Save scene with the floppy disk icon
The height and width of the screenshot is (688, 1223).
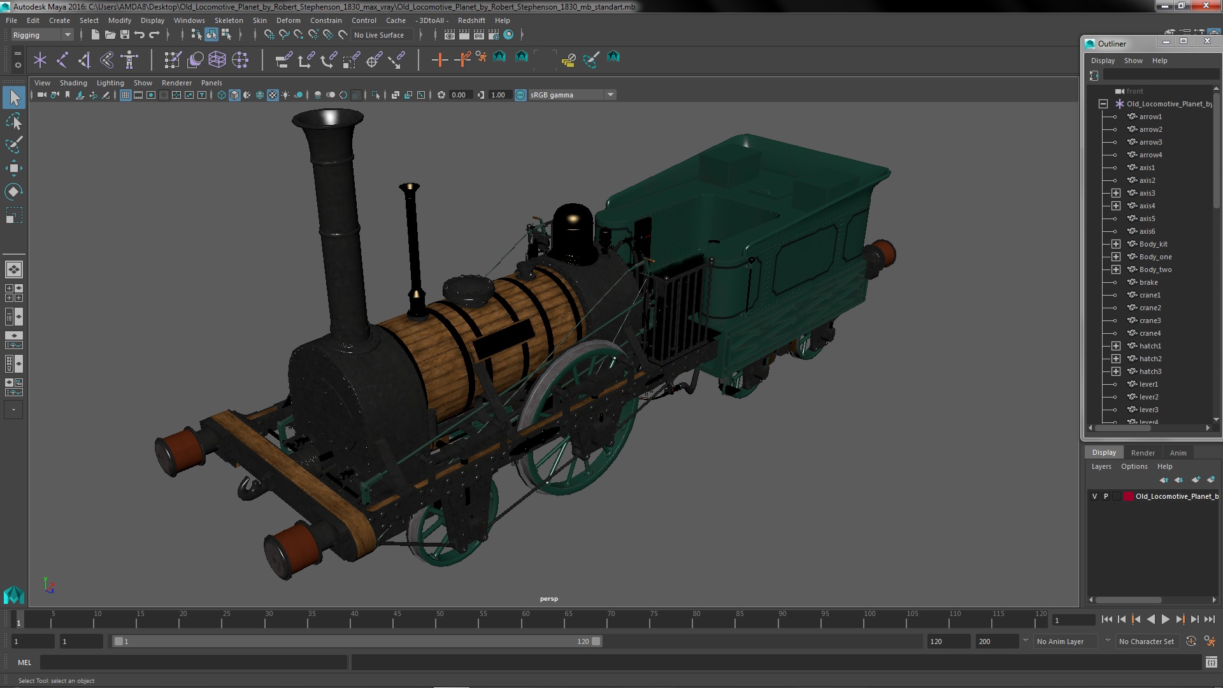coord(125,34)
